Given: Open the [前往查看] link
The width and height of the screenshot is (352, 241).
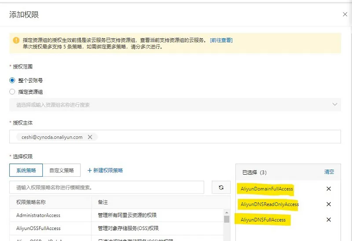Looking at the screenshot, I should coord(221,40).
